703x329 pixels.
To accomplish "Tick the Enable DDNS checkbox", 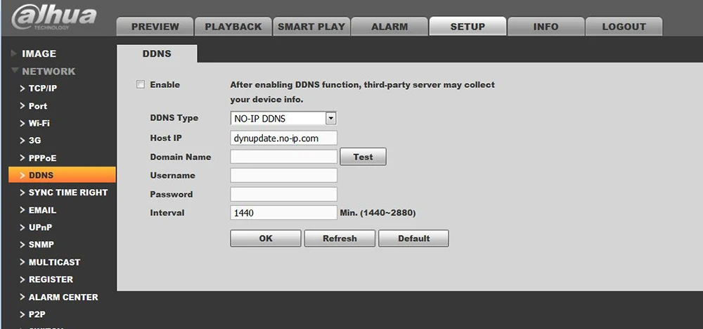I will tap(141, 84).
